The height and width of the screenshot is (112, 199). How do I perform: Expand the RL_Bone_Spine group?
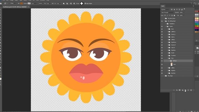click(x=164, y=19)
